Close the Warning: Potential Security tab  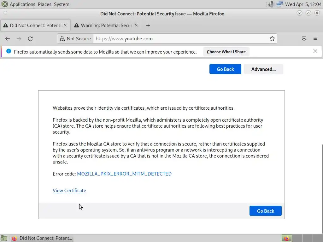pos(136,25)
